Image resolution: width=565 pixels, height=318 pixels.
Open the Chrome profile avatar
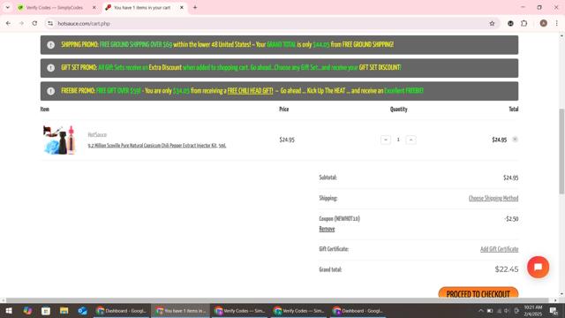point(544,24)
